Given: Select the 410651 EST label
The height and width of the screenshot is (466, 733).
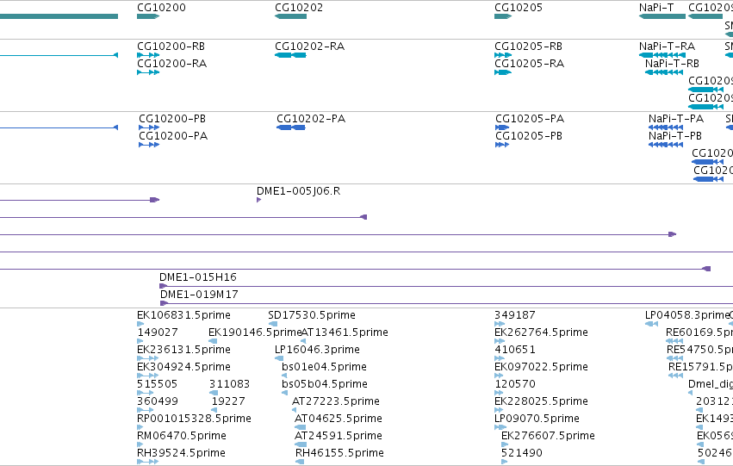Looking at the screenshot, I should (x=515, y=350).
